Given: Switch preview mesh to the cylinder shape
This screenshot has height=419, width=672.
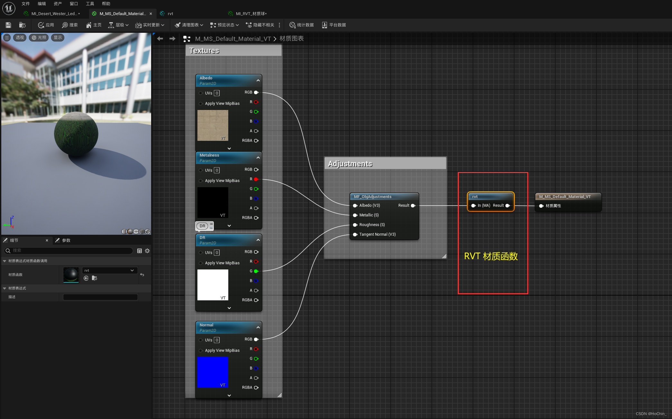Looking at the screenshot, I should [x=124, y=232].
